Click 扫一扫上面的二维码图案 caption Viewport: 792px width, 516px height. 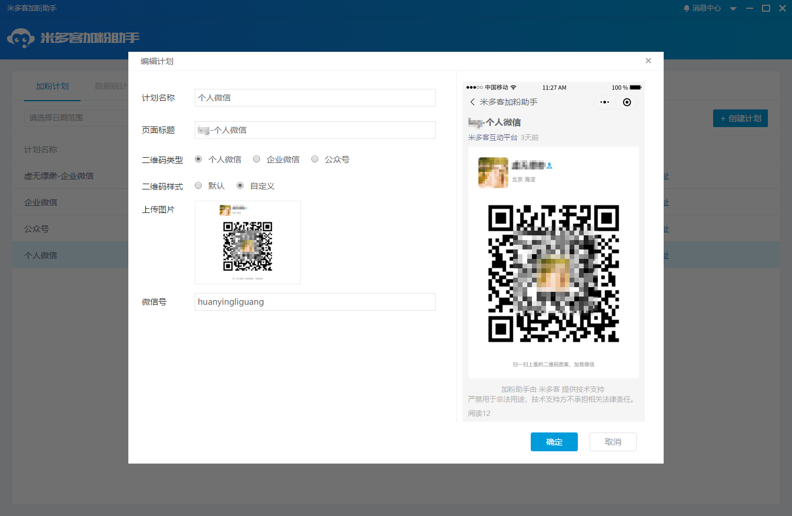click(554, 365)
